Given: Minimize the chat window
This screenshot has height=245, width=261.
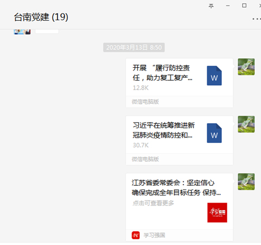Looking at the screenshot, I should pos(228,6).
